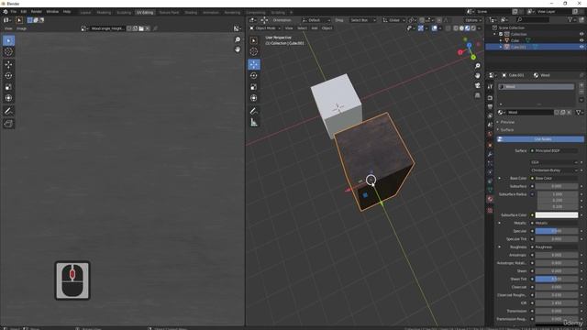Toggle the Use Nodes button
Viewport: 587px width, 330px height.
540,139
